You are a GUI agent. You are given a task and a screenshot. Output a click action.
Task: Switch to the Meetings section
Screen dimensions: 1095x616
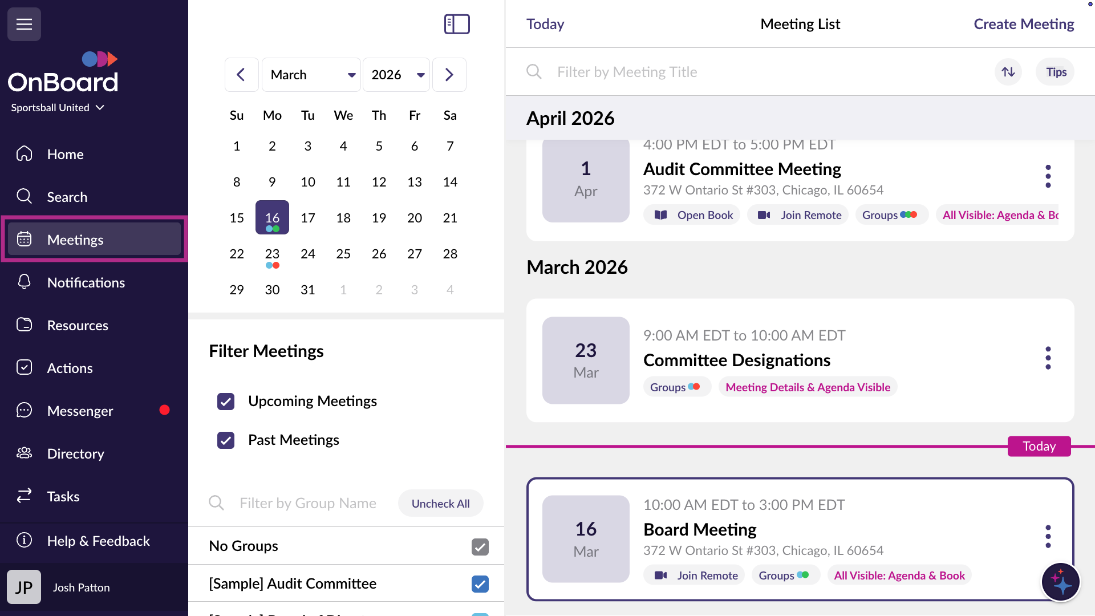pos(75,240)
